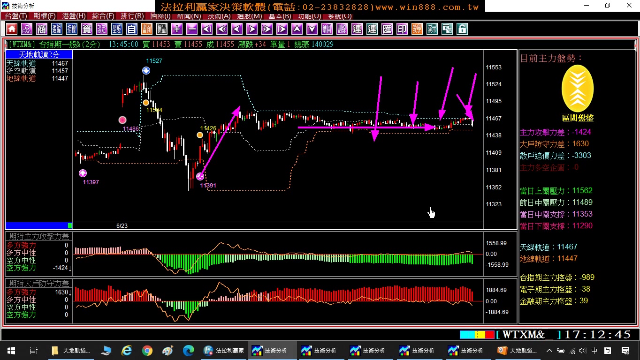Click the plus zoom-in toolbar icon
This screenshot has width=640, height=360.
[177, 29]
